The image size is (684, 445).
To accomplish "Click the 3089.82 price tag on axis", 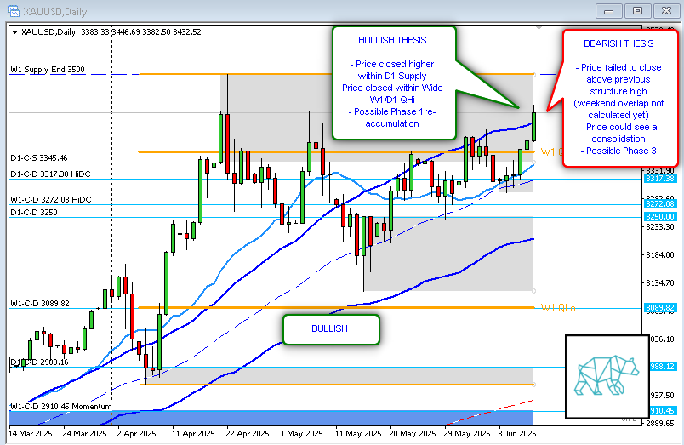I will coord(659,308).
